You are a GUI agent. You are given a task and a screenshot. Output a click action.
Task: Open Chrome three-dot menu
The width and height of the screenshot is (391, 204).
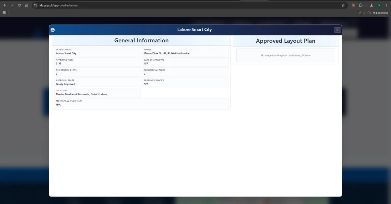pyautogui.click(x=386, y=5)
